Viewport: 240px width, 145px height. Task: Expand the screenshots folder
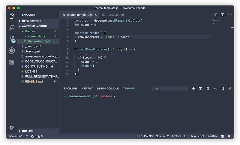[36, 36]
